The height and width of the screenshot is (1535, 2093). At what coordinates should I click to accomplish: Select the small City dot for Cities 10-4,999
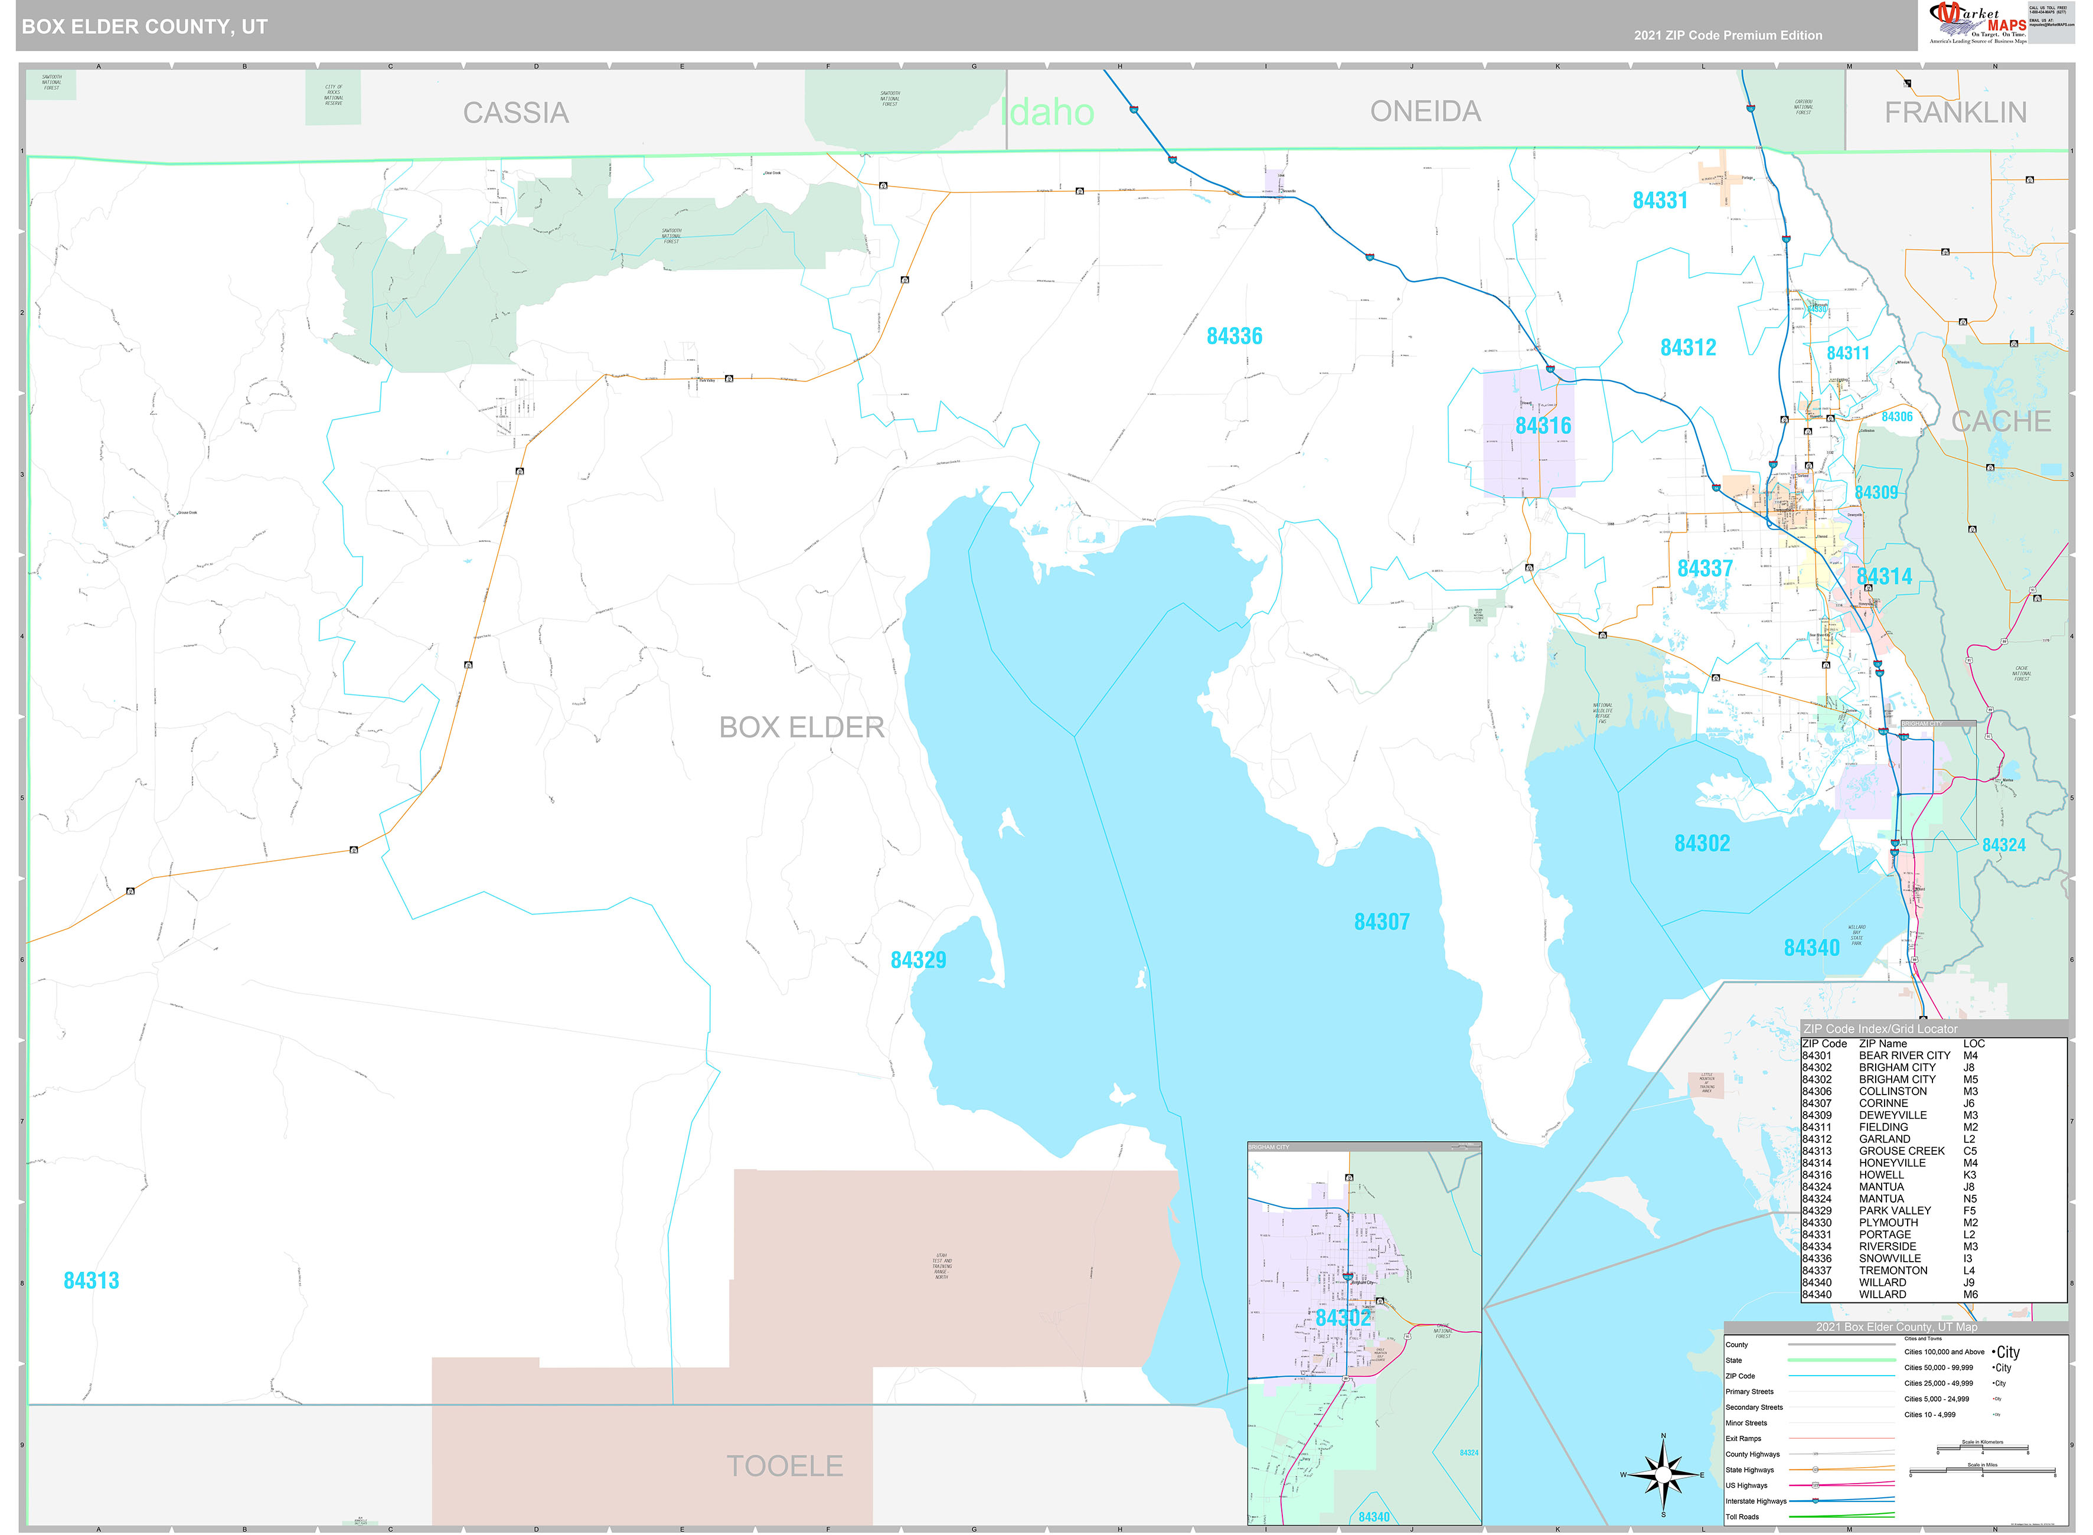click(1994, 1414)
